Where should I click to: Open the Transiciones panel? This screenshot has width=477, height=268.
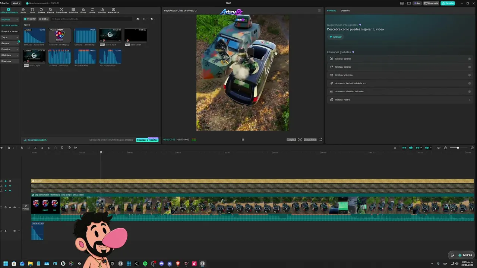61,10
